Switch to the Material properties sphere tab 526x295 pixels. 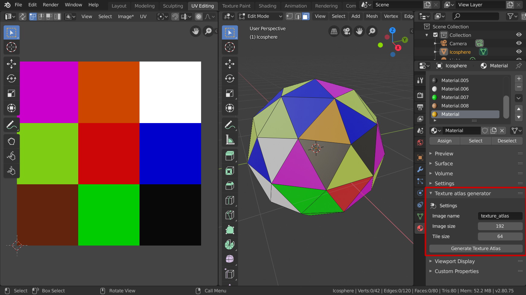tap(420, 228)
